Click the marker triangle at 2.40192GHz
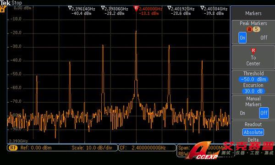The width and height of the screenshot is (275, 165). pos(169,8)
